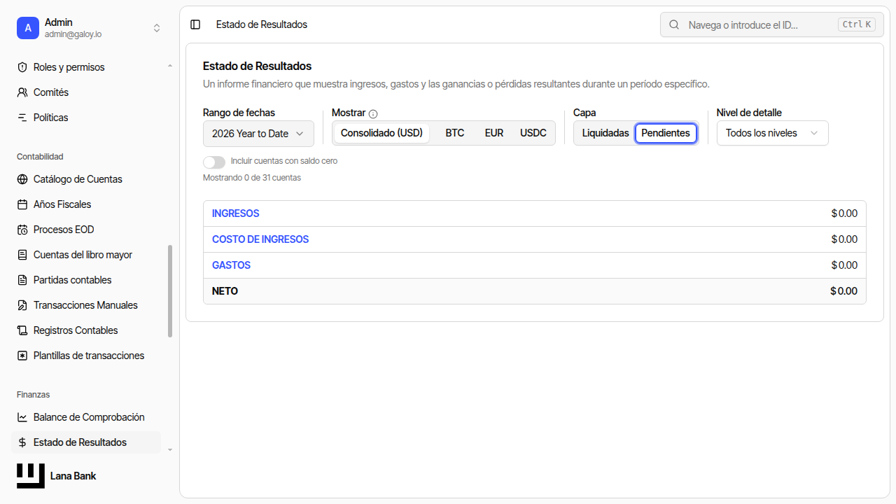Click the shield icon beside Roles y permisos
This screenshot has height=504, width=896.
(x=22, y=67)
